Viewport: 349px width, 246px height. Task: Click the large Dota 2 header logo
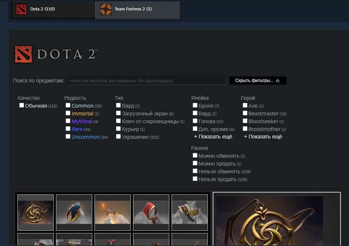pos(56,55)
